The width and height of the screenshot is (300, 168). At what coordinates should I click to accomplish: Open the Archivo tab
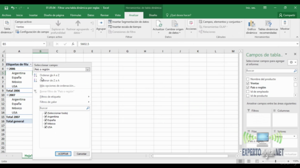click(6, 15)
